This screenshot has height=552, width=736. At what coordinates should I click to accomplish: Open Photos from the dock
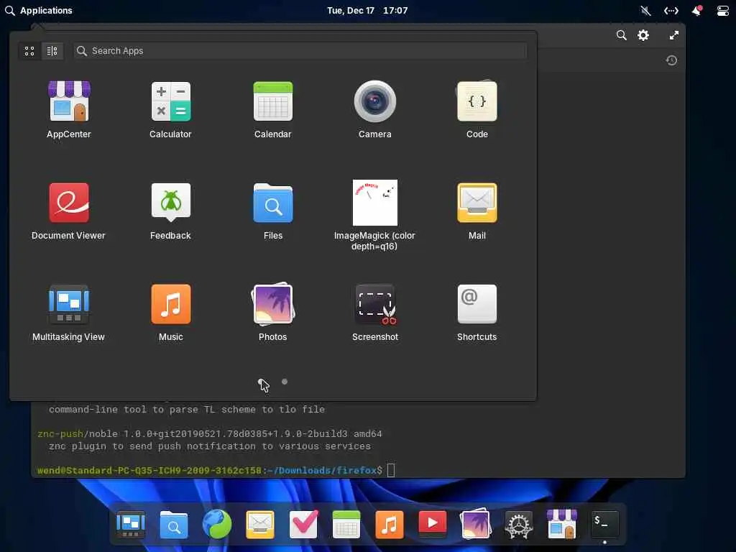[476, 523]
